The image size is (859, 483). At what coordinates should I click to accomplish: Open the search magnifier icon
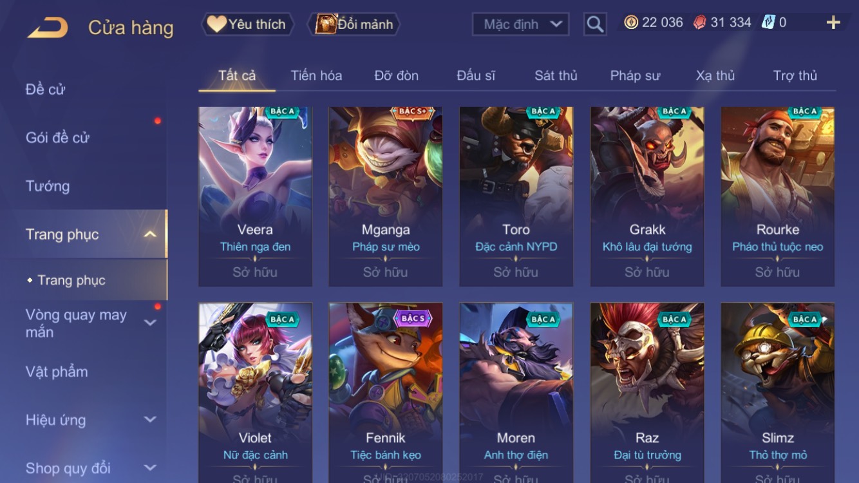595,24
